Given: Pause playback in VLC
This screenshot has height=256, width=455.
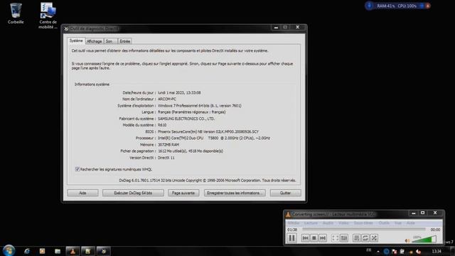Looking at the screenshot, I should click(x=292, y=238).
